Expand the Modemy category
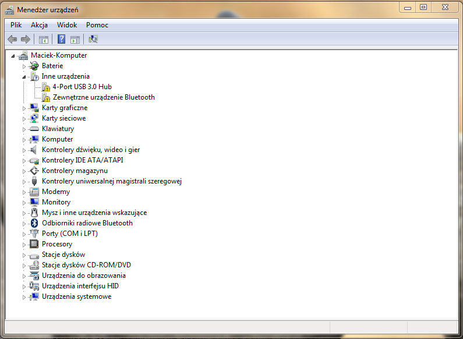The image size is (463, 339). (24, 192)
